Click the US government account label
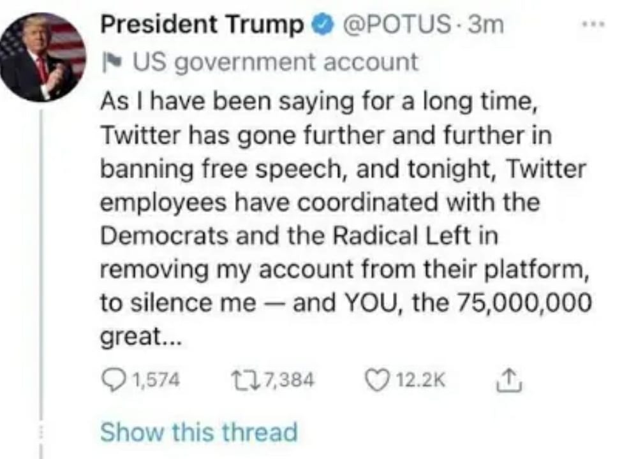Screen dimensions: 622x459 point(275,62)
